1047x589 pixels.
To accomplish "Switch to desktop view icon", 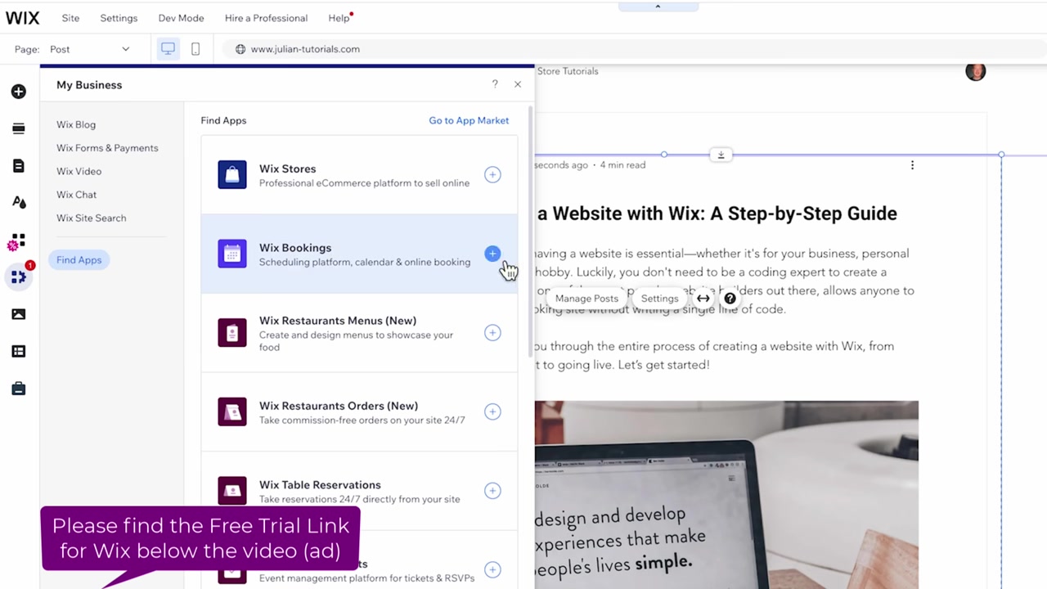I will pyautogui.click(x=168, y=49).
